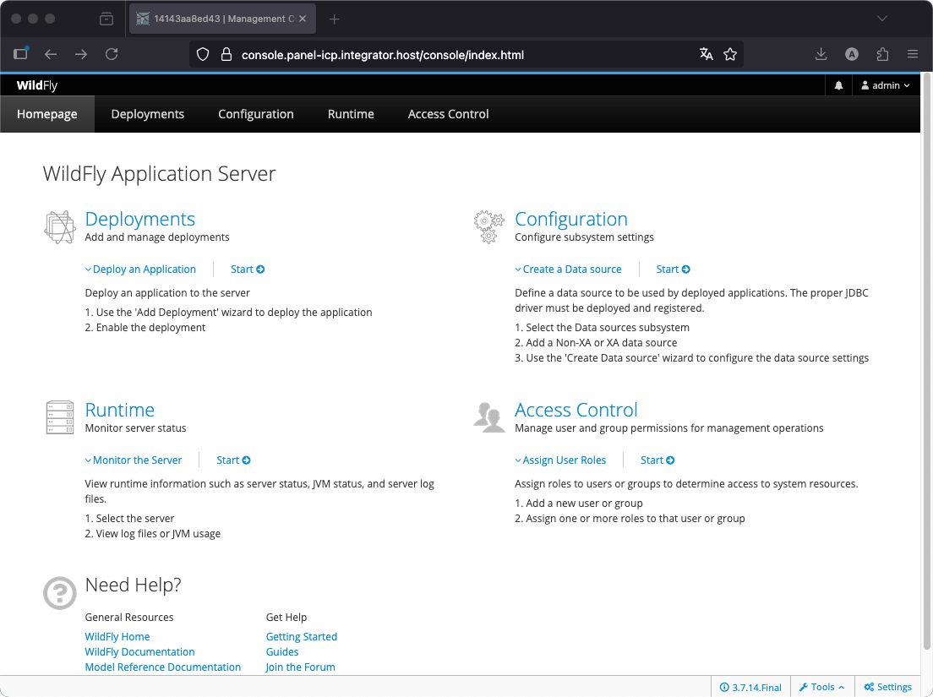Open Settings in the footer bar
The image size is (933, 697).
[x=887, y=687]
